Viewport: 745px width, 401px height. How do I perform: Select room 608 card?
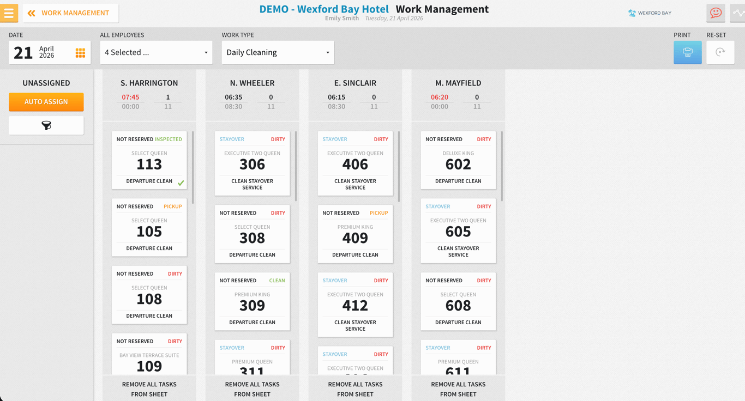point(458,301)
